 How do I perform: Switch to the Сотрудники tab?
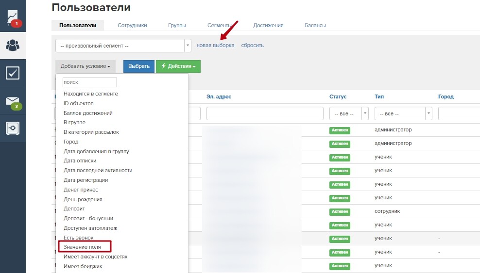click(132, 25)
